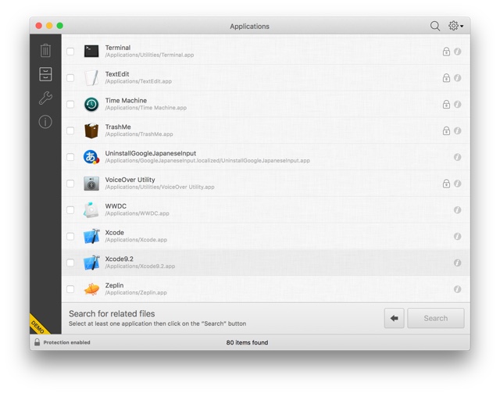Open the gear settings dropdown
This screenshot has height=393, width=500.
click(455, 26)
